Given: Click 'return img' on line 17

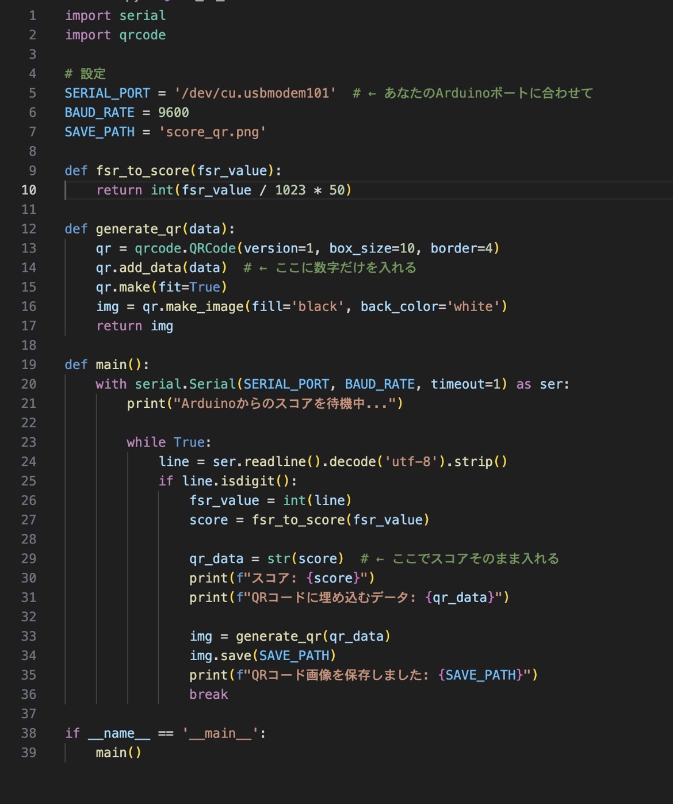Looking at the screenshot, I should tap(135, 326).
